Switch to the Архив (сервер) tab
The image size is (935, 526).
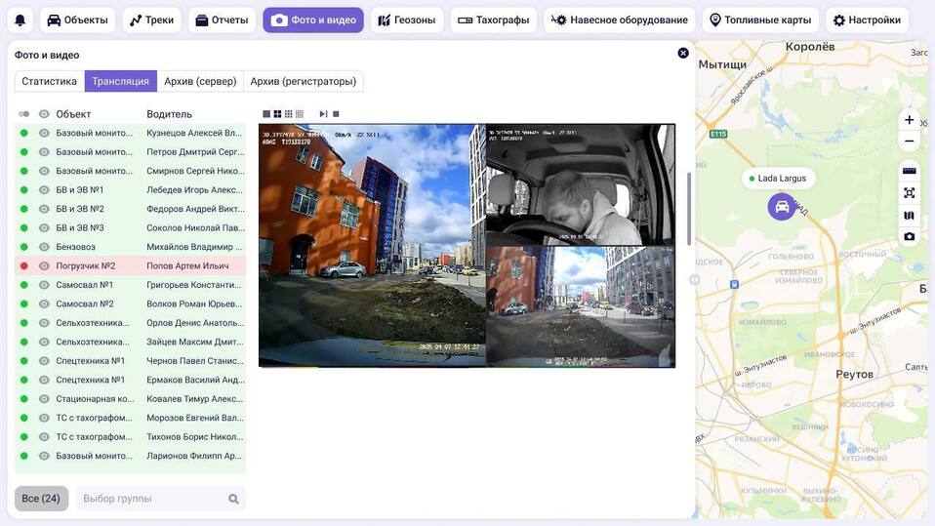pyautogui.click(x=200, y=81)
